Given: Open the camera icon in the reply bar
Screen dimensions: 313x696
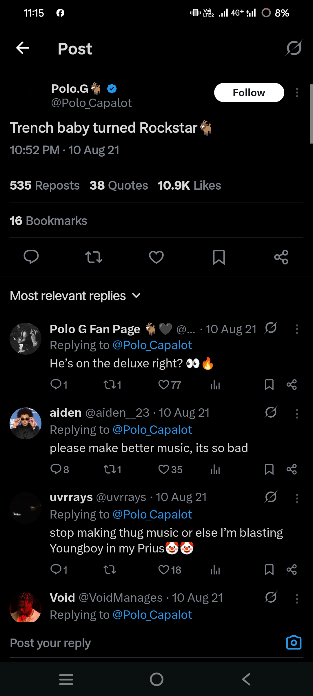Looking at the screenshot, I should coord(294,643).
